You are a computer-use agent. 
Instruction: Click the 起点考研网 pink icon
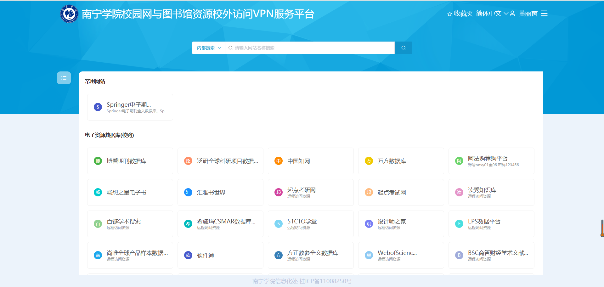point(279,192)
